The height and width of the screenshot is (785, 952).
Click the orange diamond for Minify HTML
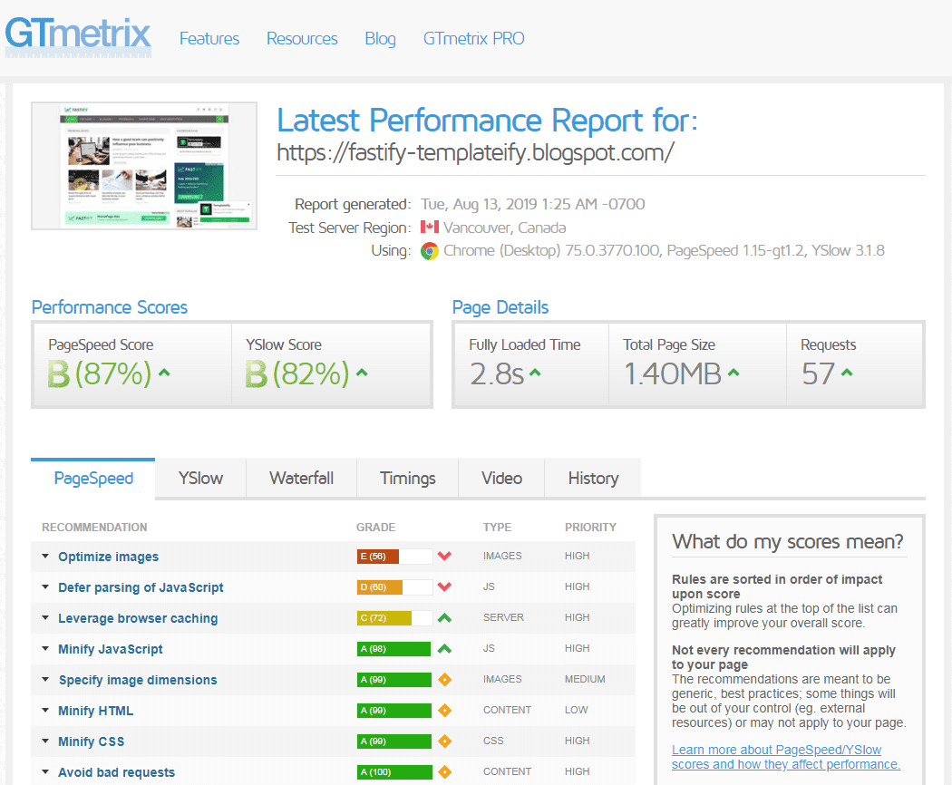click(444, 711)
